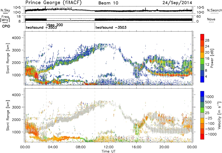Click the "-500" label on velocity colorbar

tap(210, 129)
